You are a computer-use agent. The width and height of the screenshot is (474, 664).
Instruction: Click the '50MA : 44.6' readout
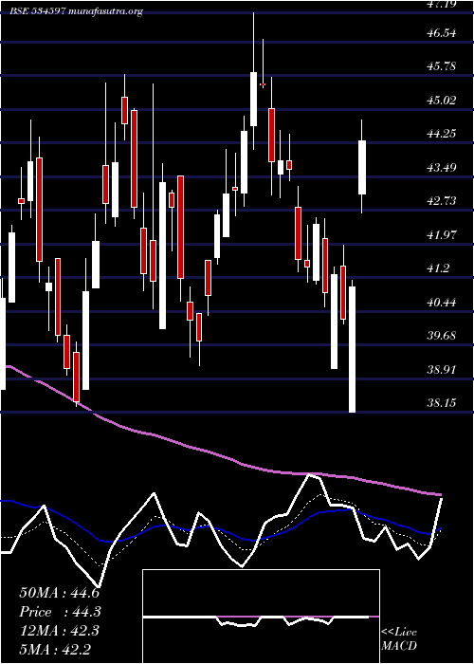(x=59, y=593)
